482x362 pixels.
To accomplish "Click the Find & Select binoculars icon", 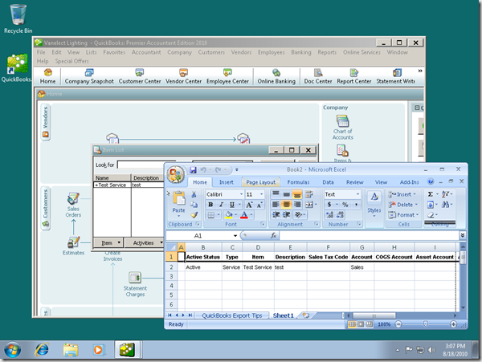I will pos(445,205).
